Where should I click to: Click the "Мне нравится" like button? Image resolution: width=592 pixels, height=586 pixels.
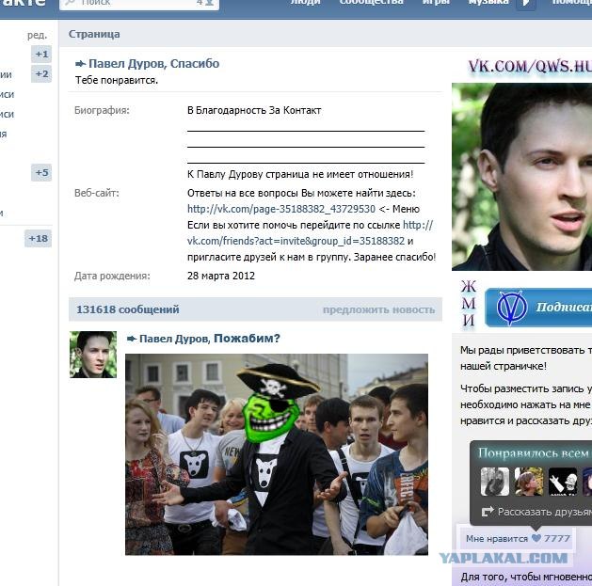pos(518,538)
